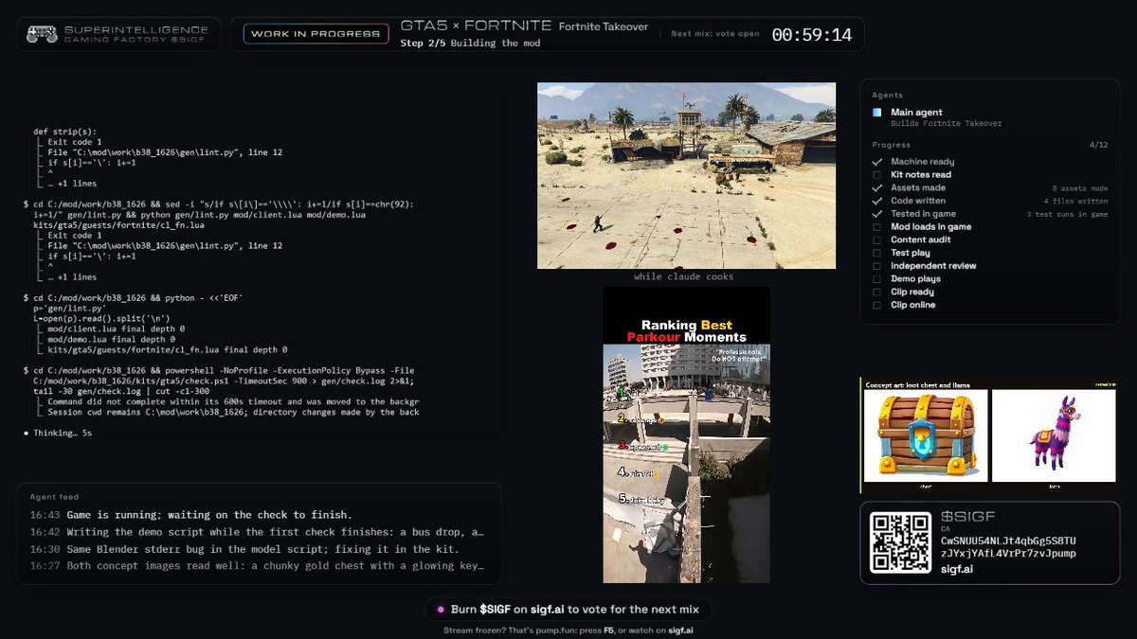The image size is (1137, 639).
Task: Click the 00:59:14 countdown timer
Action: 812,35
